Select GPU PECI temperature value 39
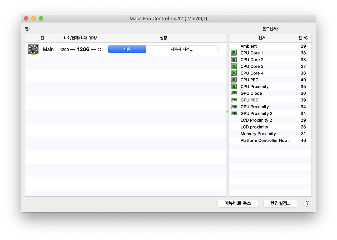The image size is (337, 240). pos(303,100)
